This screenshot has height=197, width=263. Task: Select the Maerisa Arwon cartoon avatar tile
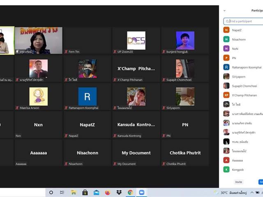point(39,97)
